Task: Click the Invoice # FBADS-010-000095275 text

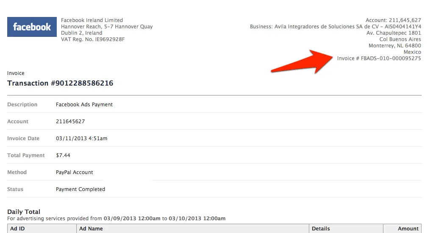Action: coord(379,58)
